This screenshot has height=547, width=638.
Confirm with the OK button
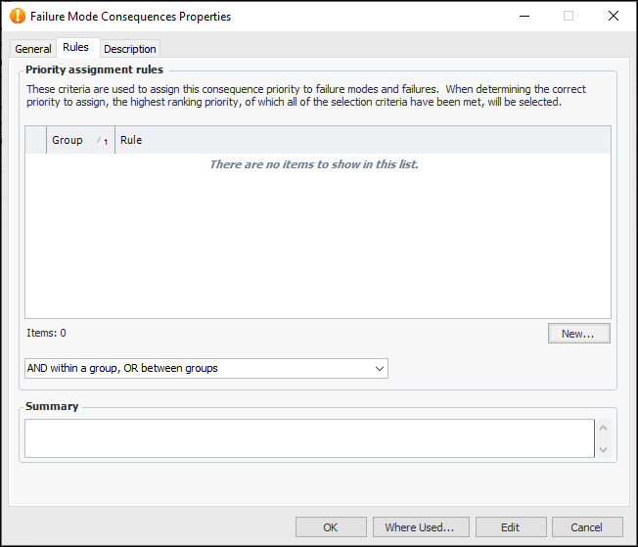(331, 527)
